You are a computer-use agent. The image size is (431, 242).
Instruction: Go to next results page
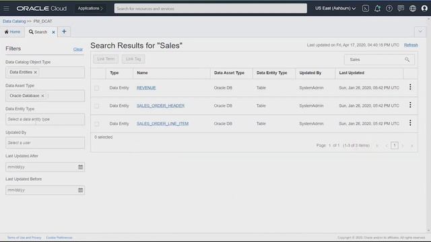(403, 146)
